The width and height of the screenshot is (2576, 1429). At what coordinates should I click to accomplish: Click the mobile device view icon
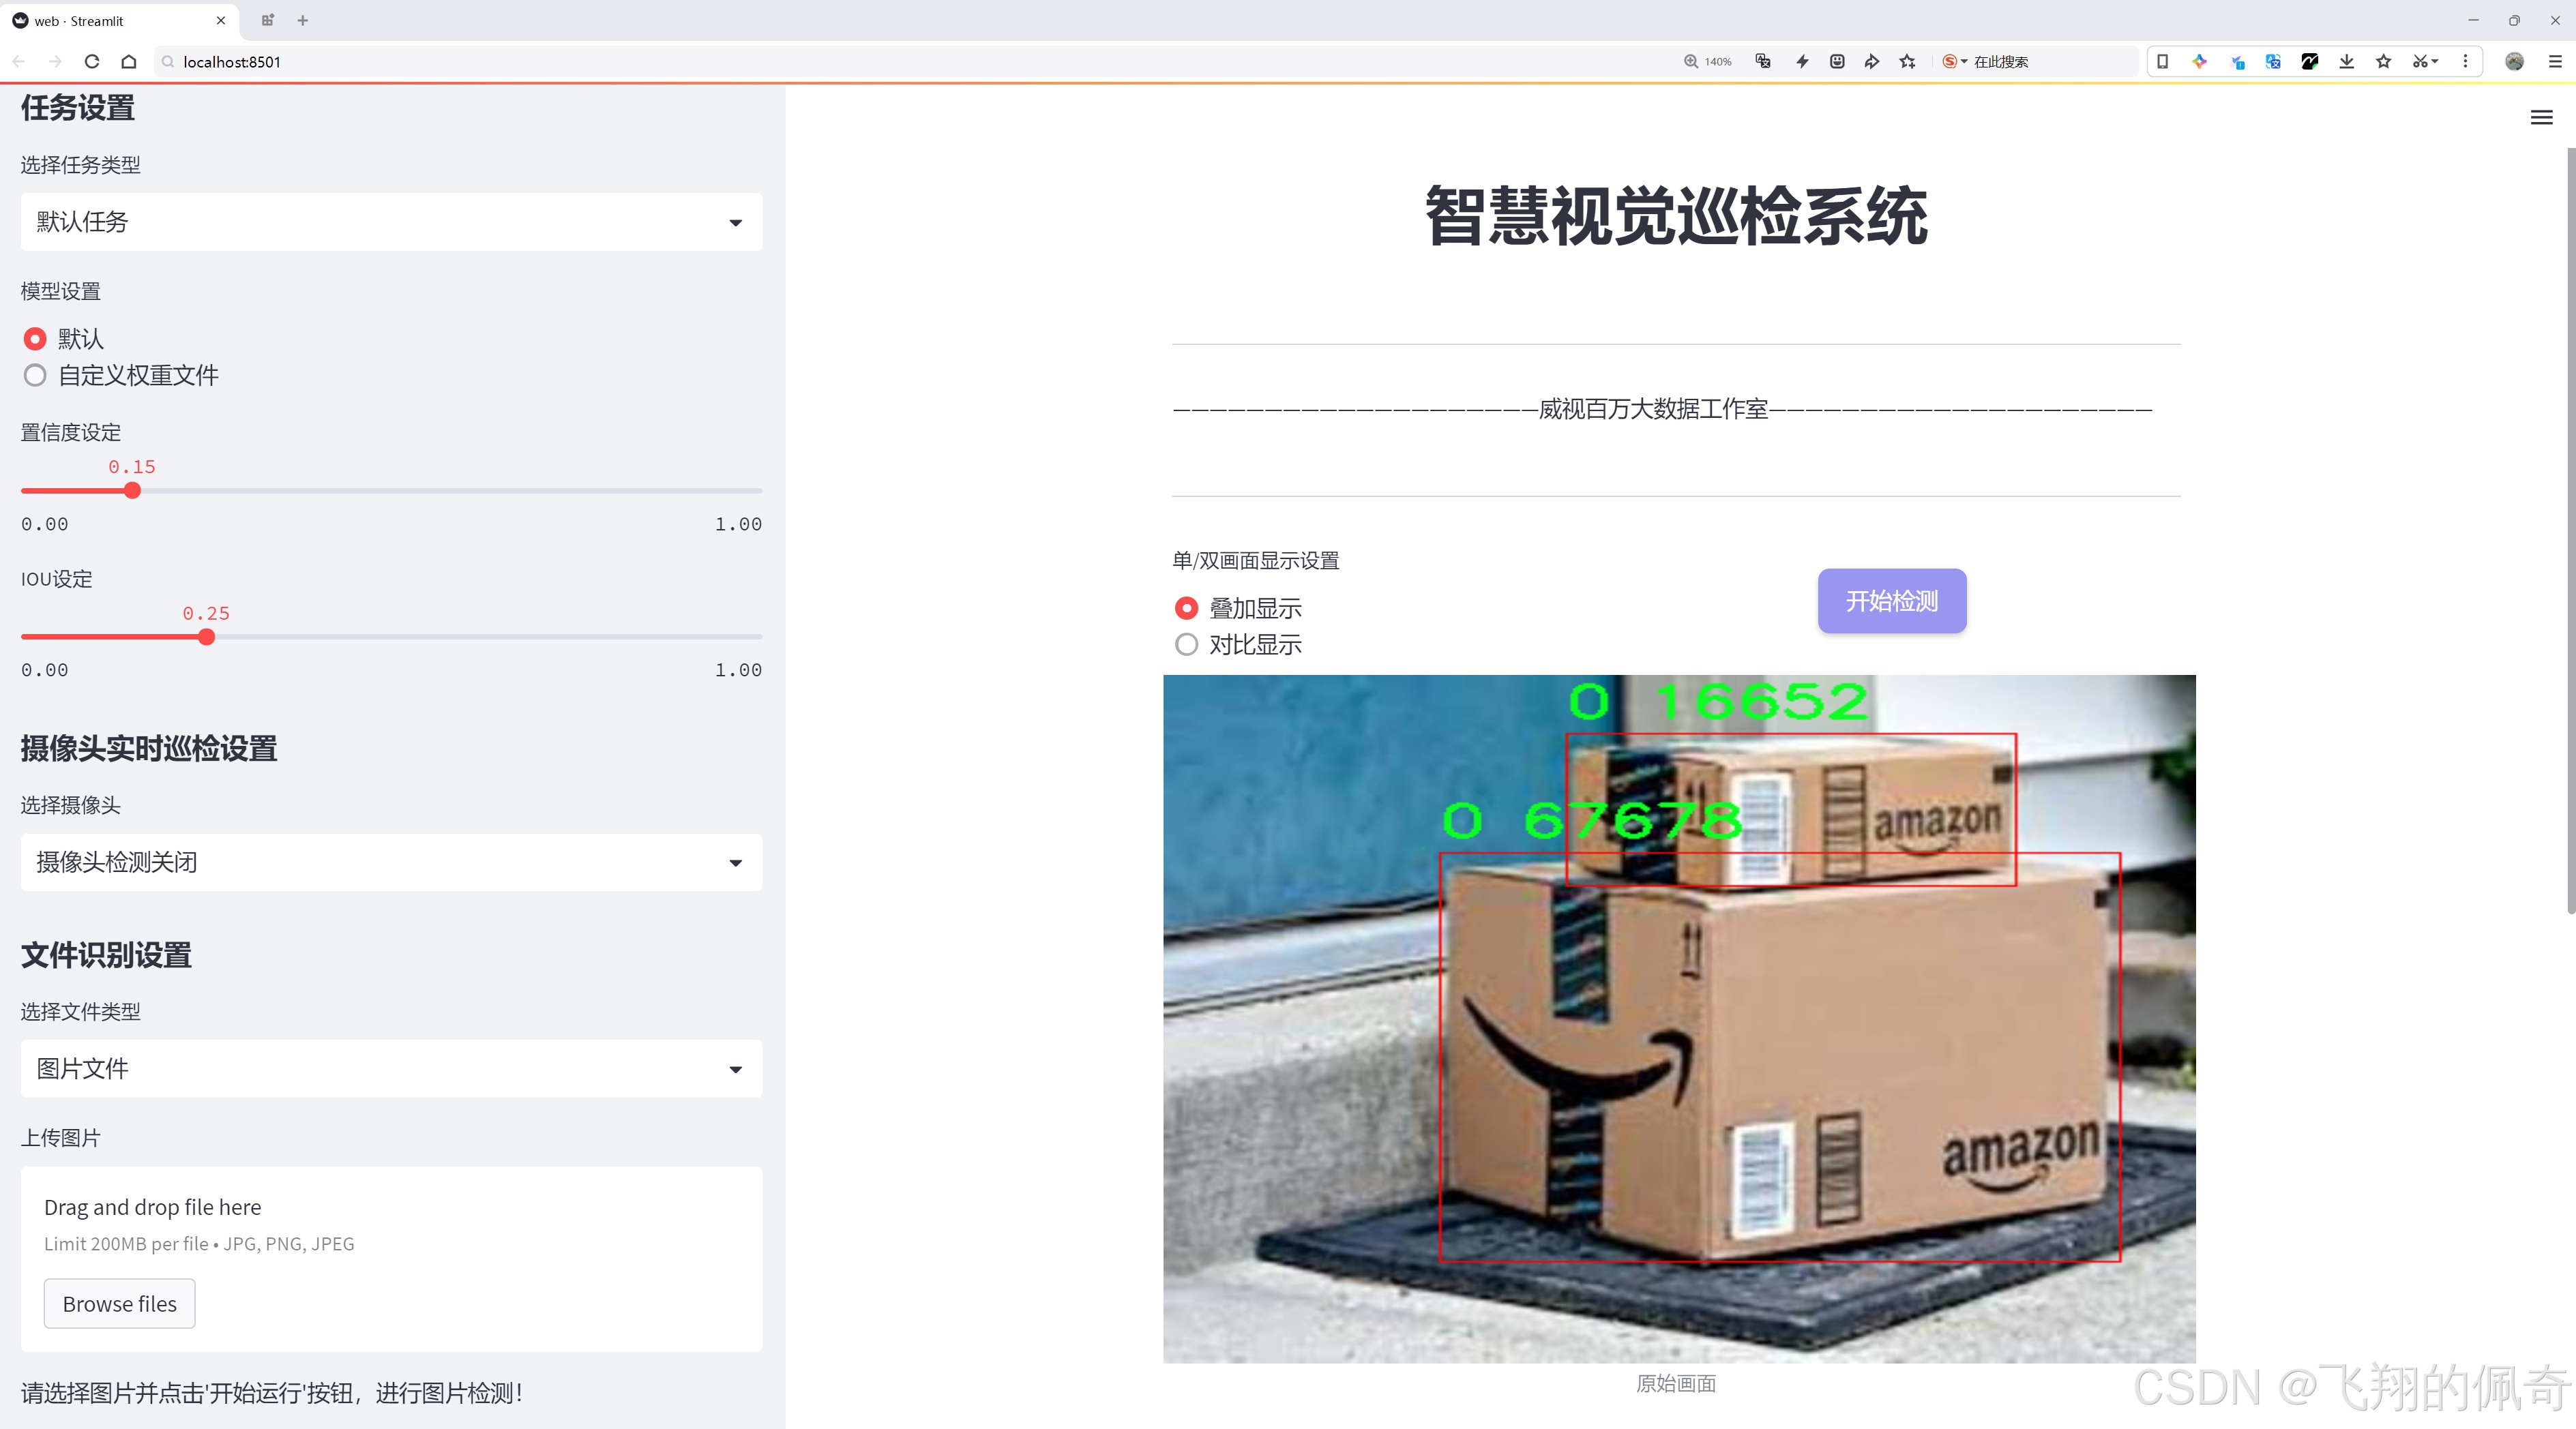[2162, 61]
